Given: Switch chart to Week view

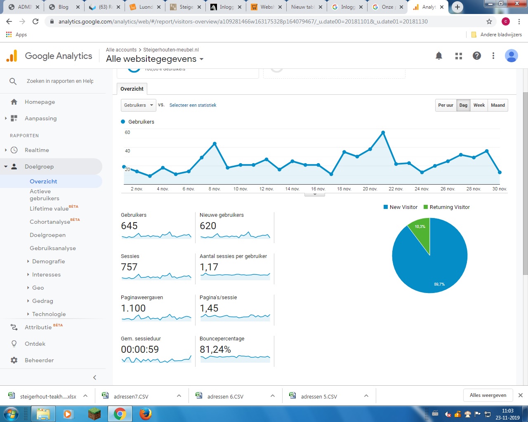Looking at the screenshot, I should pyautogui.click(x=479, y=105).
